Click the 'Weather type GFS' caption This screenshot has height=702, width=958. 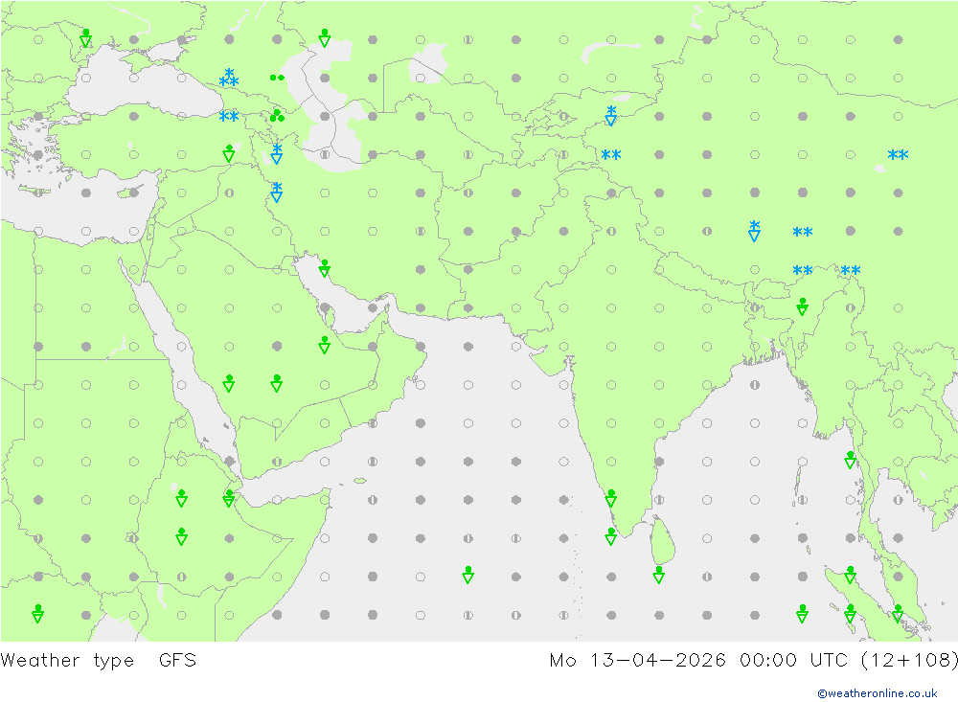pos(99,660)
